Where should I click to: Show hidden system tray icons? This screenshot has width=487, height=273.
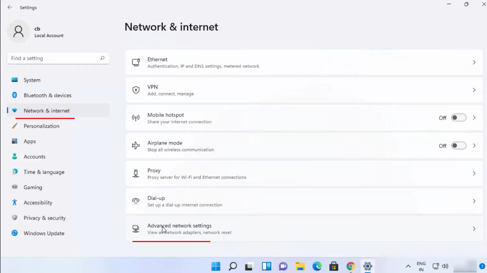408,266
